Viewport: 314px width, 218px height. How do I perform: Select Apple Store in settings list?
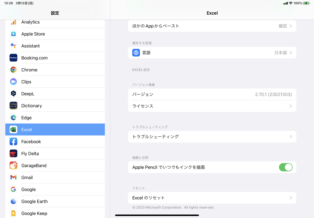click(55, 34)
